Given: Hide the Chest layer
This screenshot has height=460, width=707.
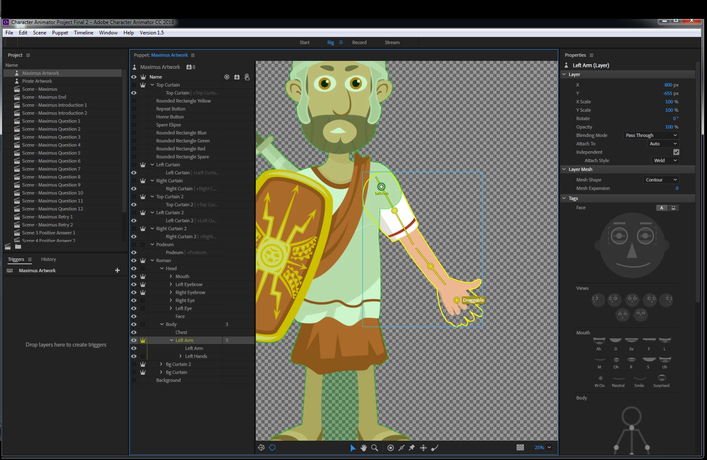Looking at the screenshot, I should [x=134, y=332].
